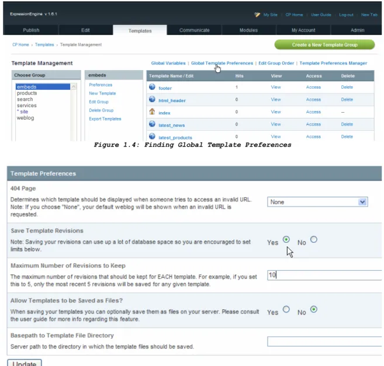Click the Choose Group list scroll up arrow
The width and height of the screenshot is (384, 366).
point(74,87)
